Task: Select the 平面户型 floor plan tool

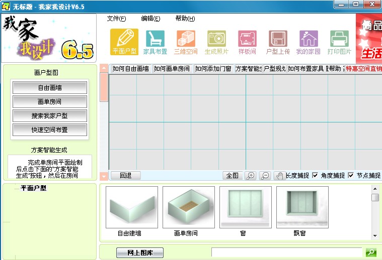Action: coord(124,42)
